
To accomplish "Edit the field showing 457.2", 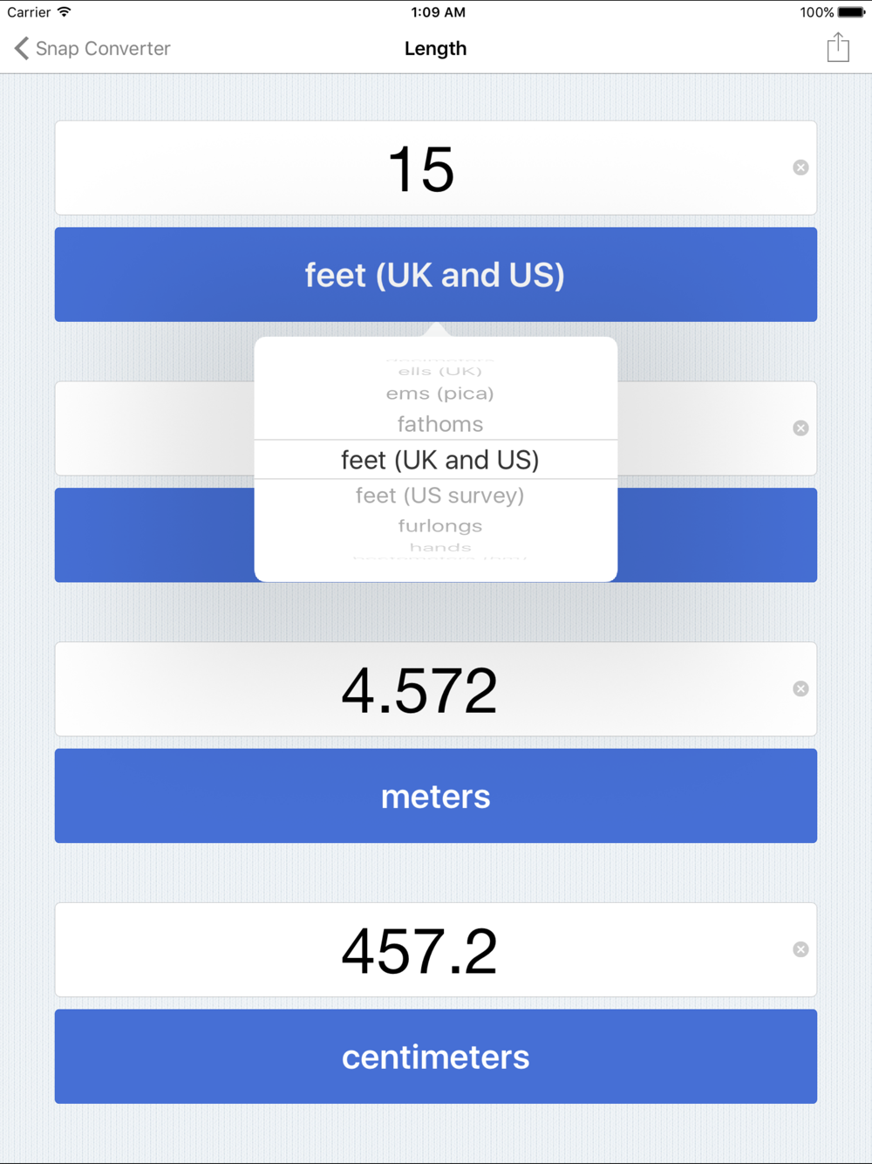I will point(422,950).
